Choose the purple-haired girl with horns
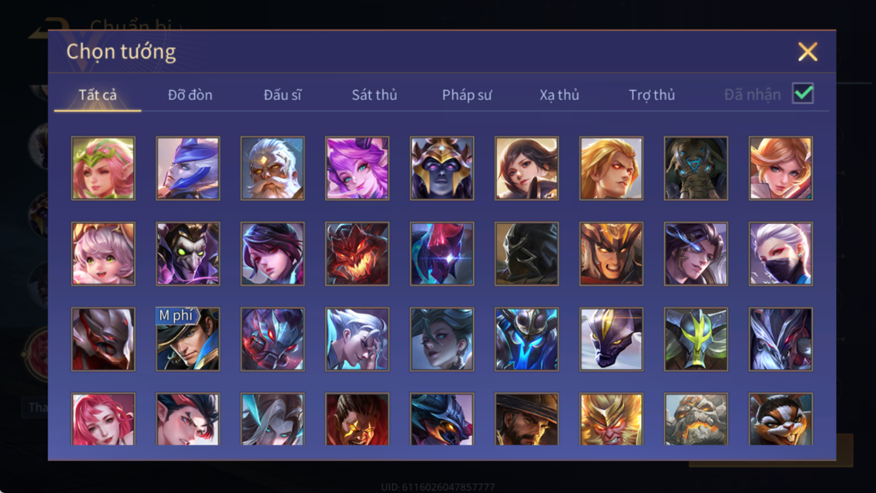The height and width of the screenshot is (493, 876). [357, 168]
